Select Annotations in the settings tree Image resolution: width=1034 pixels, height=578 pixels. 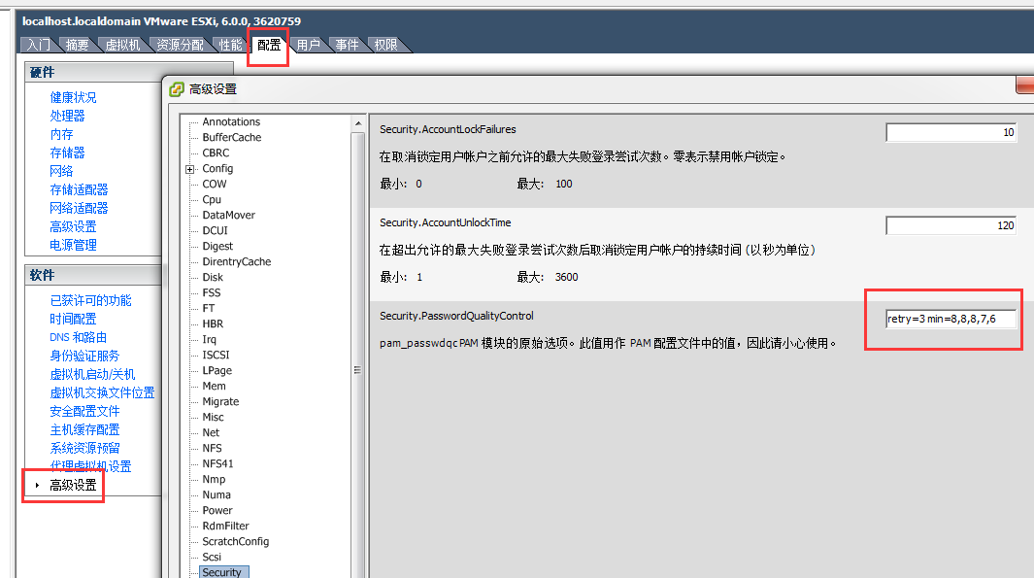tap(232, 121)
